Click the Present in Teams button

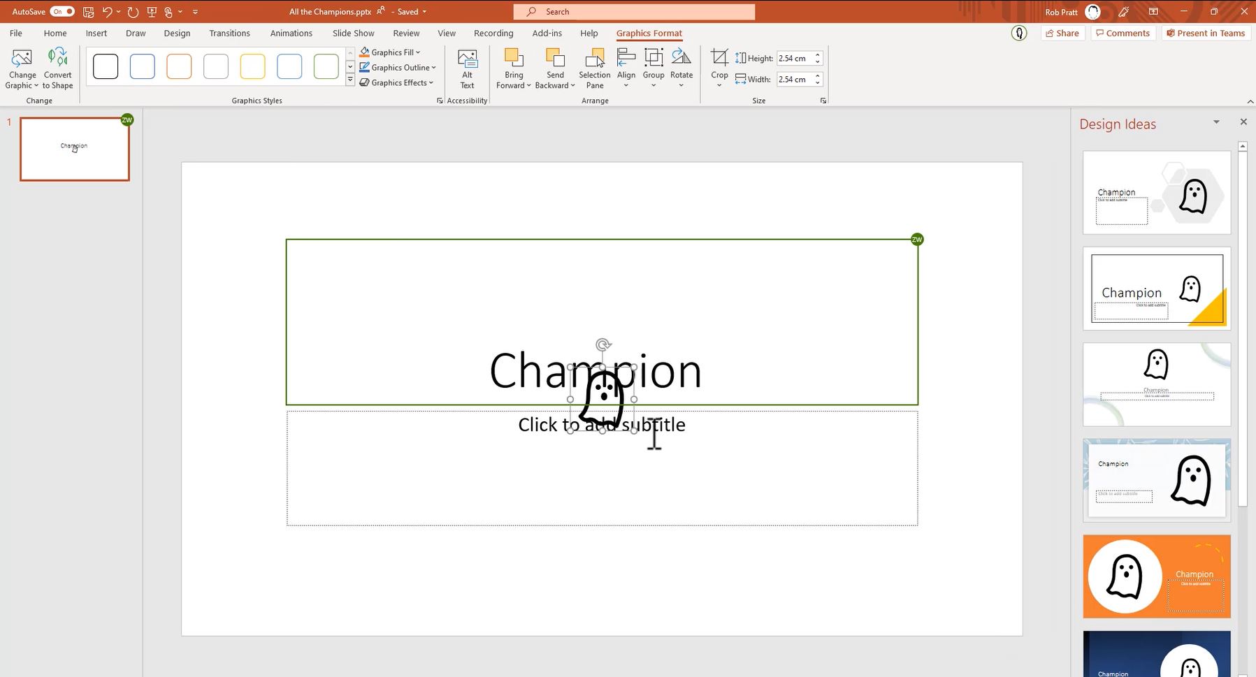tap(1205, 33)
